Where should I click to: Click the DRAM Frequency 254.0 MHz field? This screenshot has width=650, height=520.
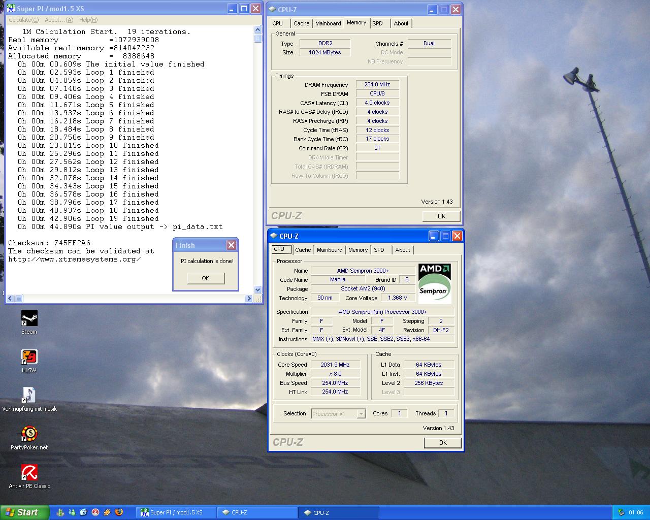coord(377,85)
